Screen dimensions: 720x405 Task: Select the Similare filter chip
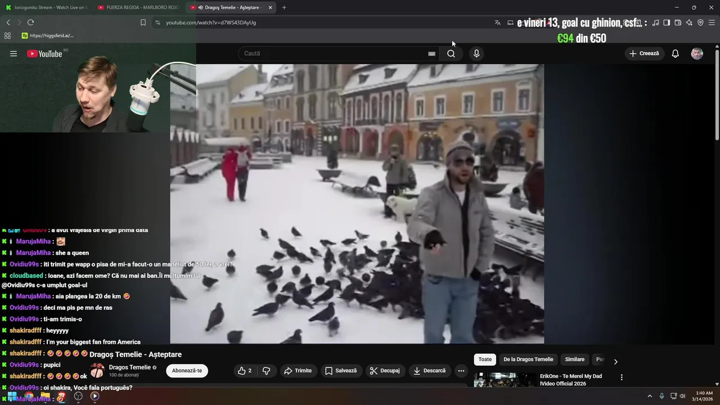click(x=574, y=359)
